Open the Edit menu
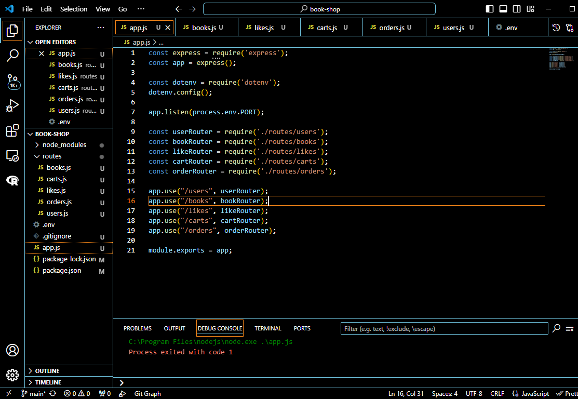The height and width of the screenshot is (399, 578). click(x=46, y=9)
